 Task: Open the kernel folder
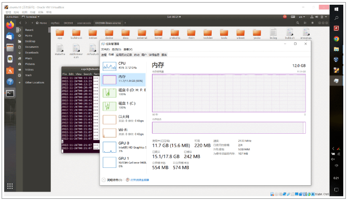point(158,34)
